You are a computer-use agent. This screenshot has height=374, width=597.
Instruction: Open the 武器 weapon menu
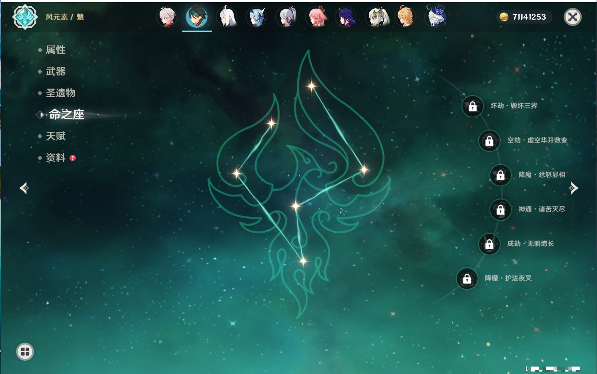[55, 71]
